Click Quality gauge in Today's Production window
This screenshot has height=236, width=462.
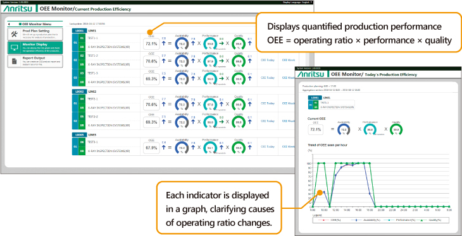click(x=396, y=129)
